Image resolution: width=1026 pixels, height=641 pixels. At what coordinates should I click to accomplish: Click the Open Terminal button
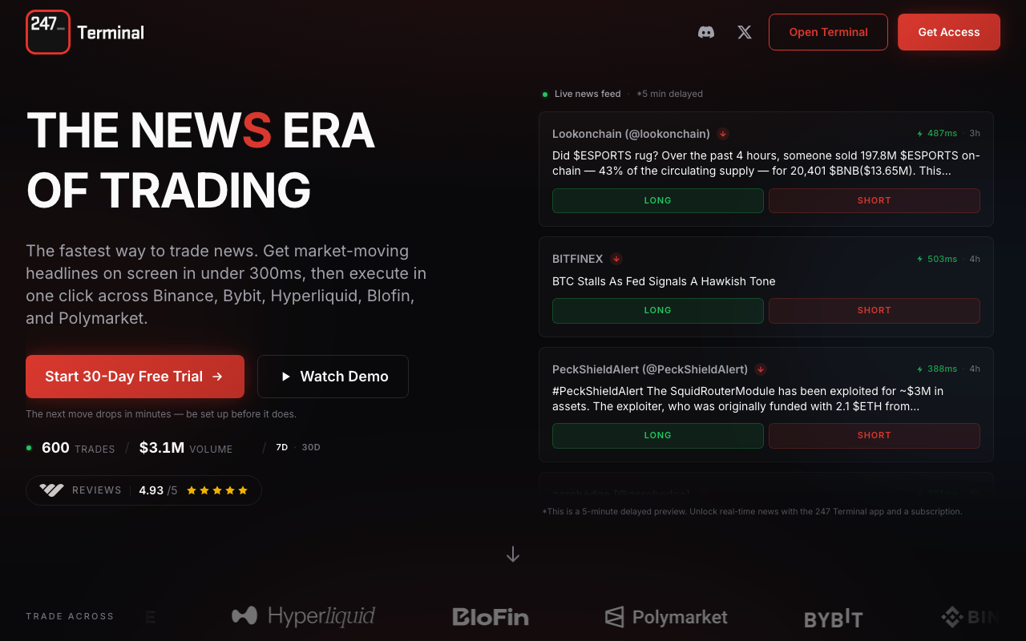pos(828,32)
